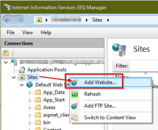Viewport: 158px width, 130px height.
Task: Open the File menu
Action: 11,32
